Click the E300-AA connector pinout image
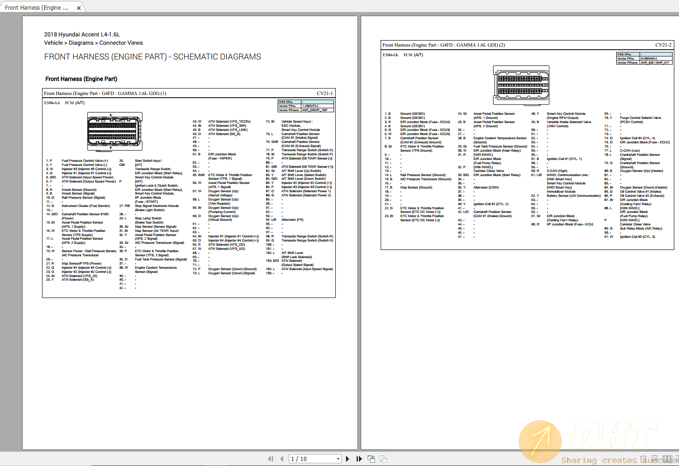The image size is (679, 466). 115,132
